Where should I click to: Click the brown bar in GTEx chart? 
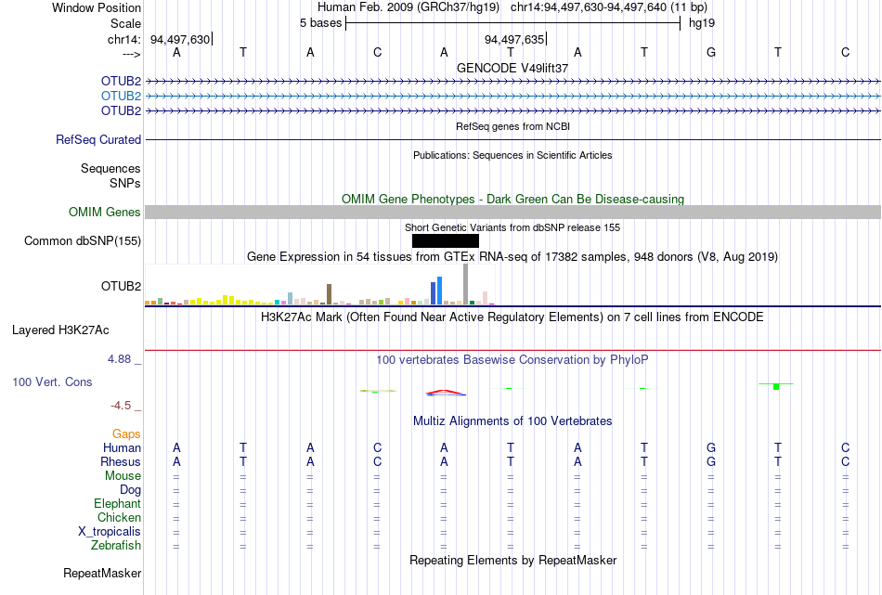pyautogui.click(x=329, y=294)
